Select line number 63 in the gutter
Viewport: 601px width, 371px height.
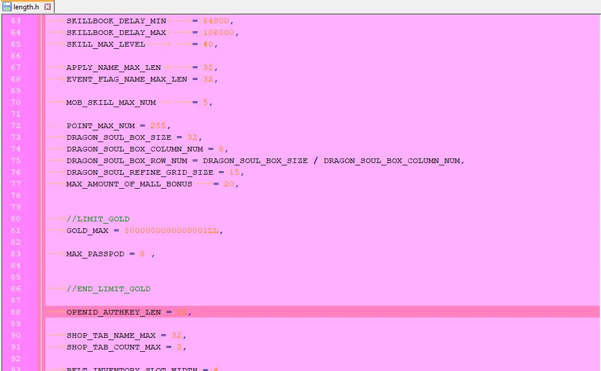[x=16, y=21]
